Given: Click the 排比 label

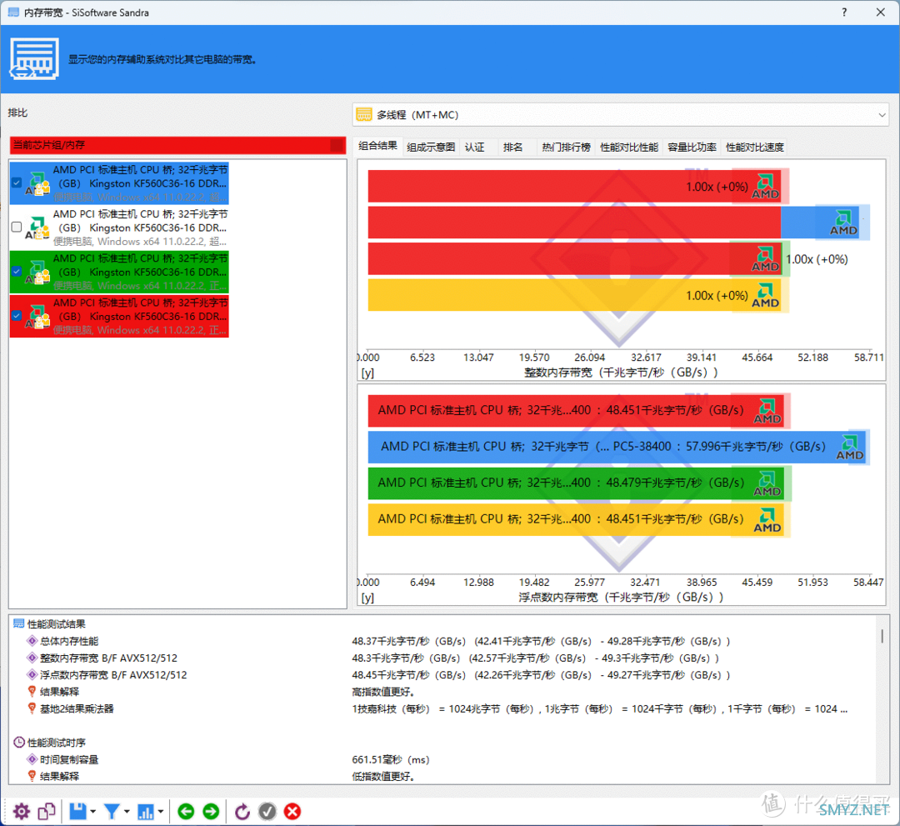Looking at the screenshot, I should (17, 113).
